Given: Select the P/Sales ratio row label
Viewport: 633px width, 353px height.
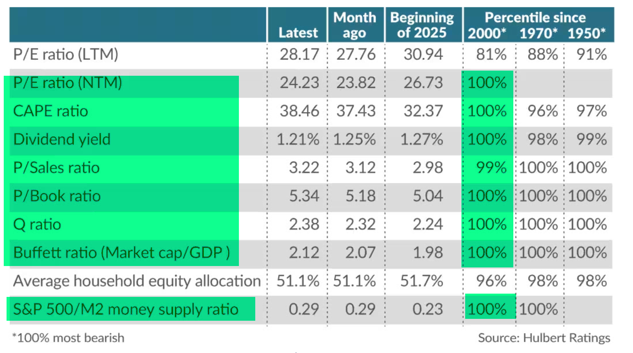Looking at the screenshot, I should 57,168.
